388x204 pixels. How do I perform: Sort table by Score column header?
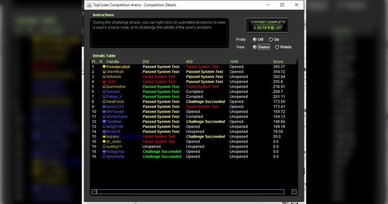pyautogui.click(x=278, y=62)
